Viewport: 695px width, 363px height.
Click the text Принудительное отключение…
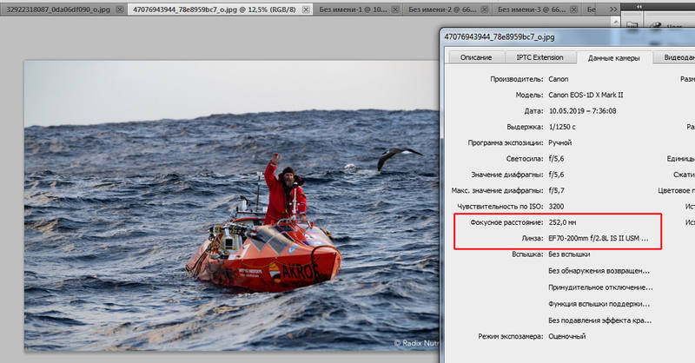[x=600, y=287]
